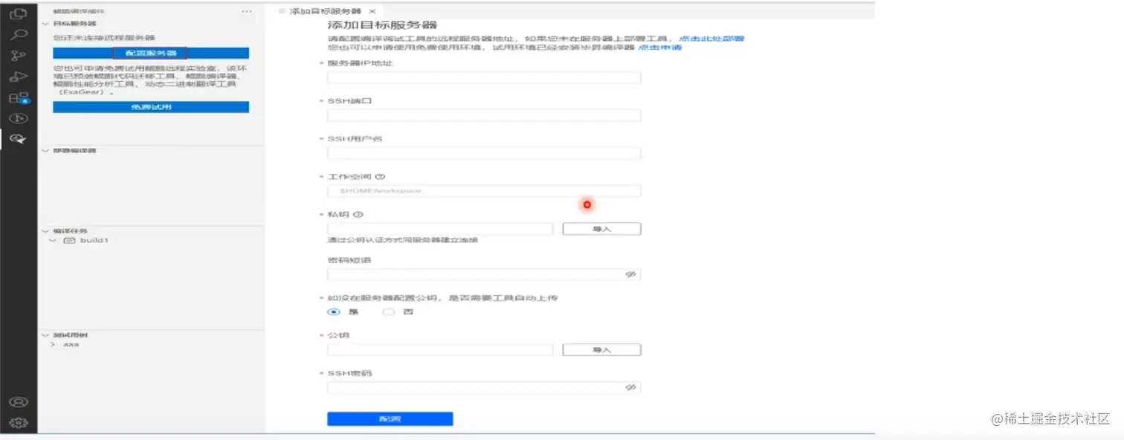Open the Run and Debug icon
This screenshot has width=1124, height=440.
point(18,76)
